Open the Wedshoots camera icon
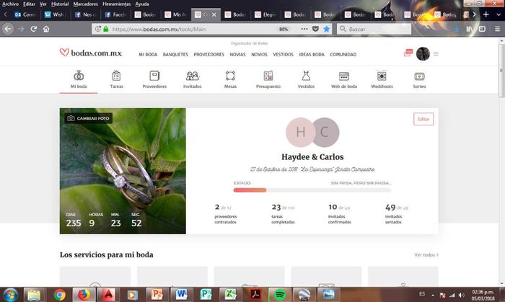Image resolution: width=505 pixels, height=302 pixels. (x=382, y=76)
